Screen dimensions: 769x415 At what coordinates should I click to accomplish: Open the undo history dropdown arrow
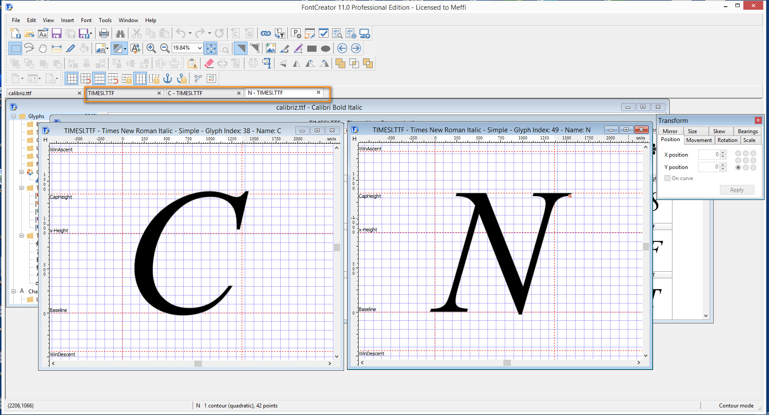[x=190, y=34]
